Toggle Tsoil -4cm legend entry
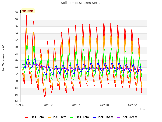162x122 pixels. click(x=57, y=117)
